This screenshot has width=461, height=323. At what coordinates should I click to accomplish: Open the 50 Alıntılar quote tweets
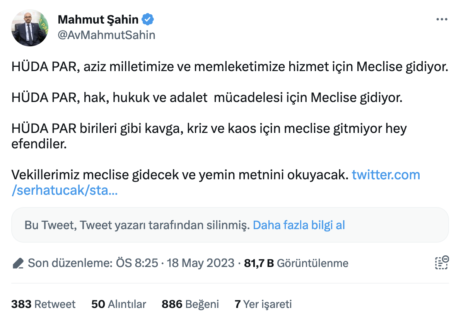tap(119, 304)
